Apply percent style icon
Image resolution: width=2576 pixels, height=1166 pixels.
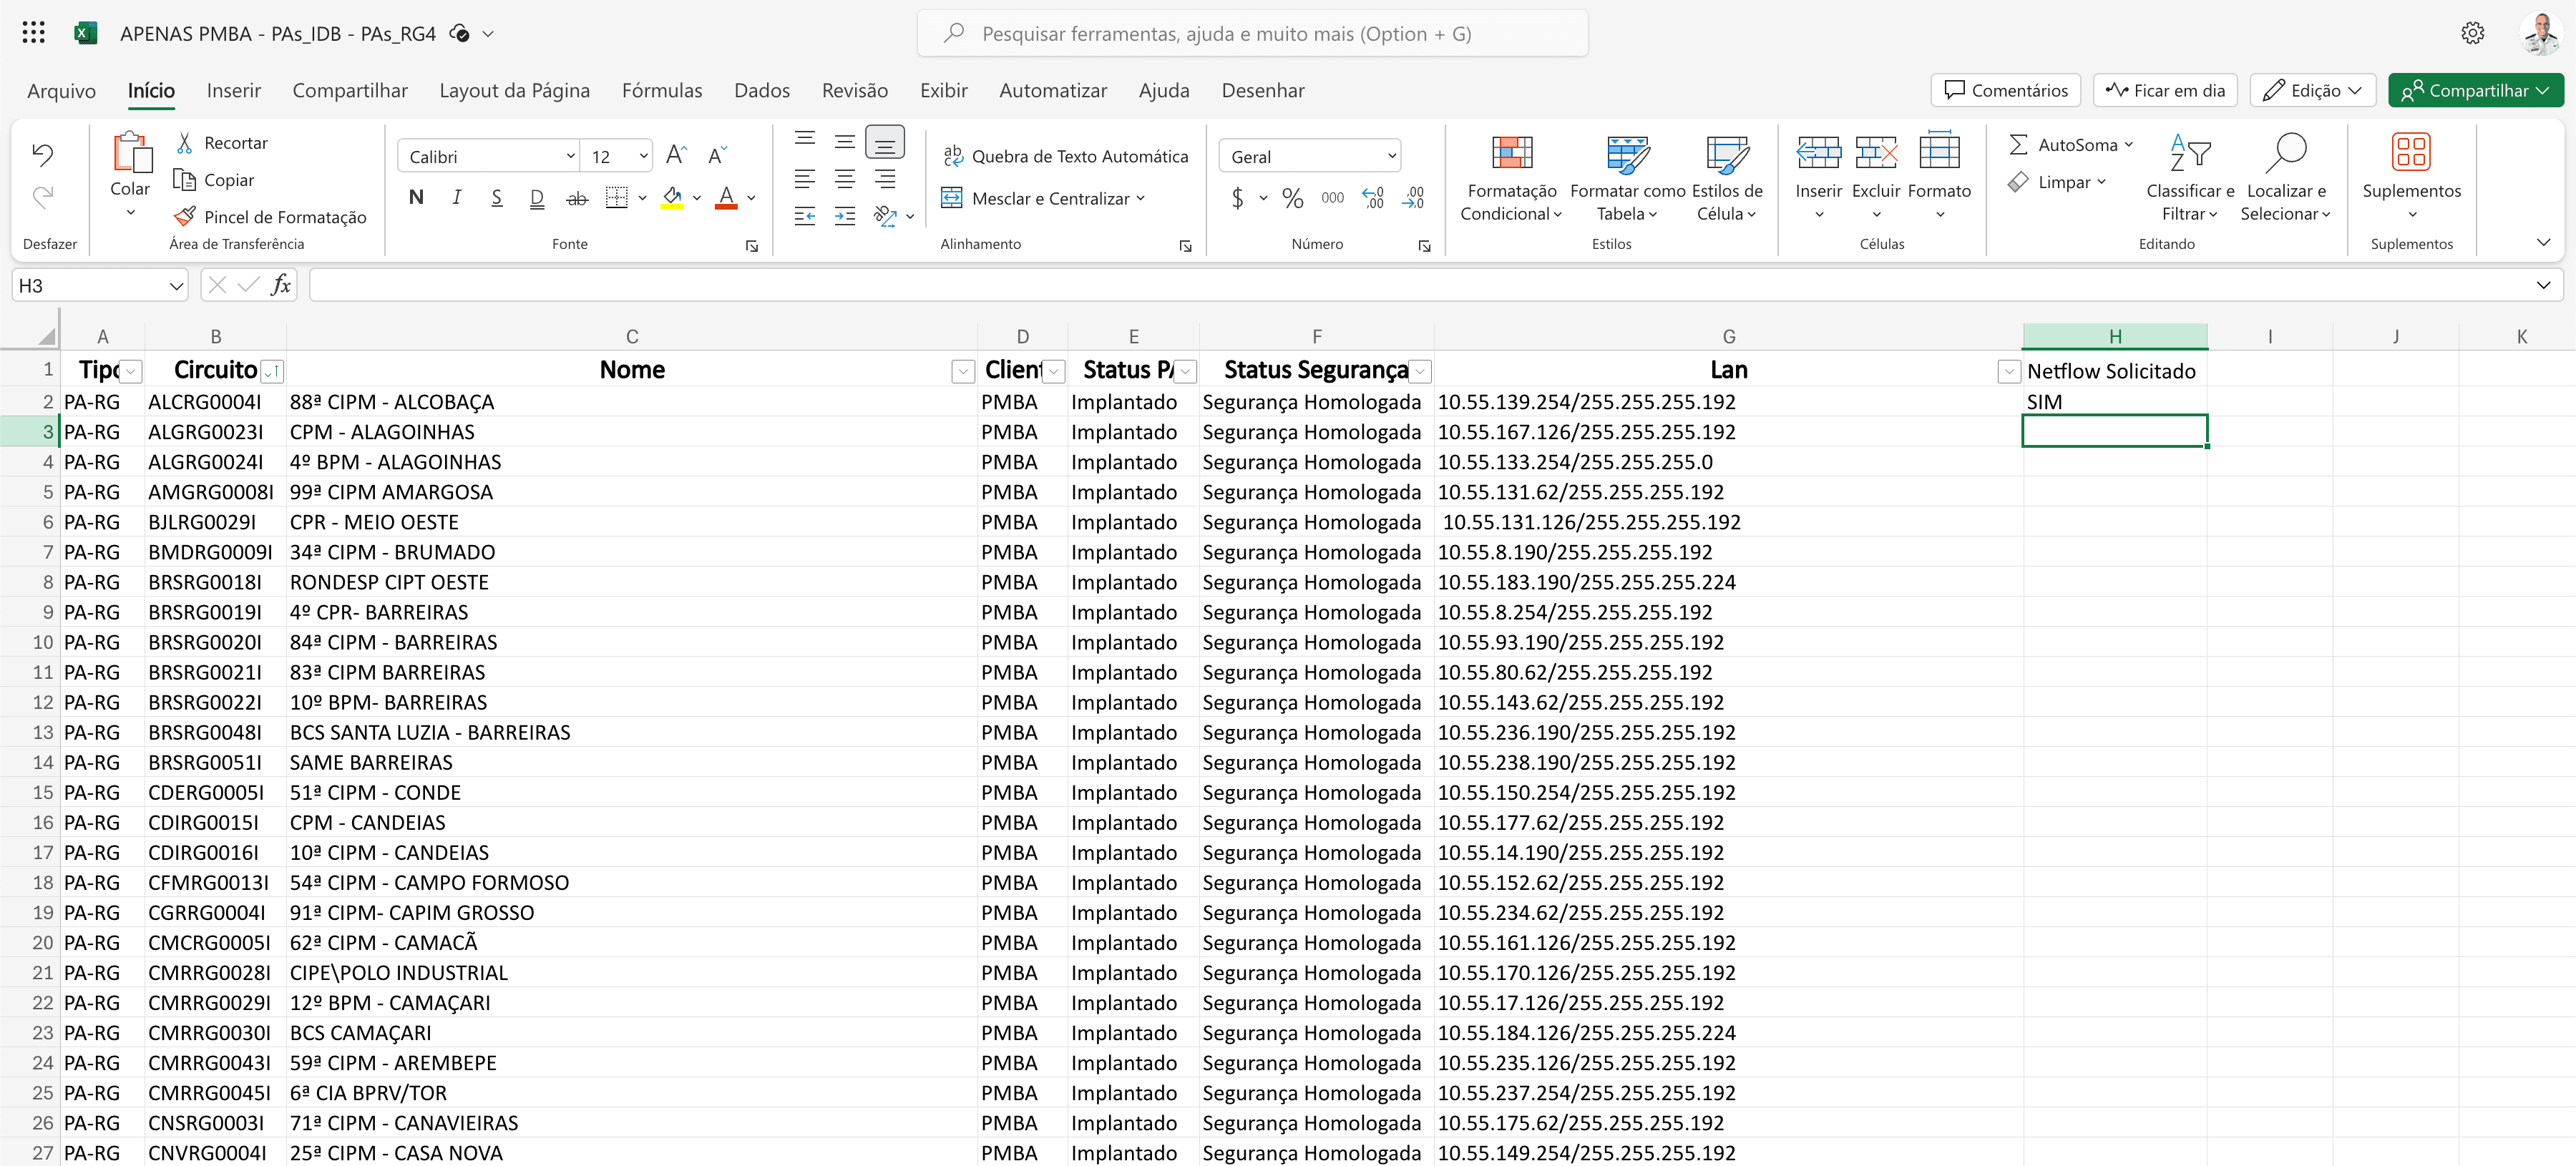[1292, 198]
